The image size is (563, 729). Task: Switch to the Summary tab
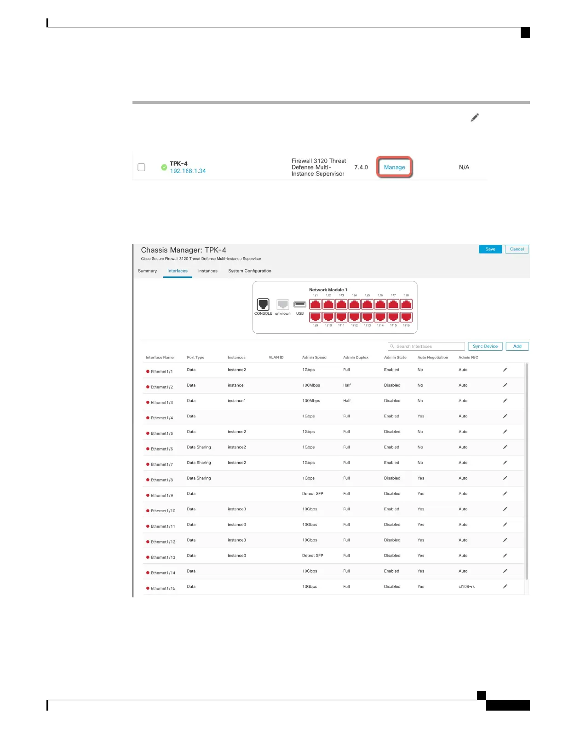click(147, 271)
